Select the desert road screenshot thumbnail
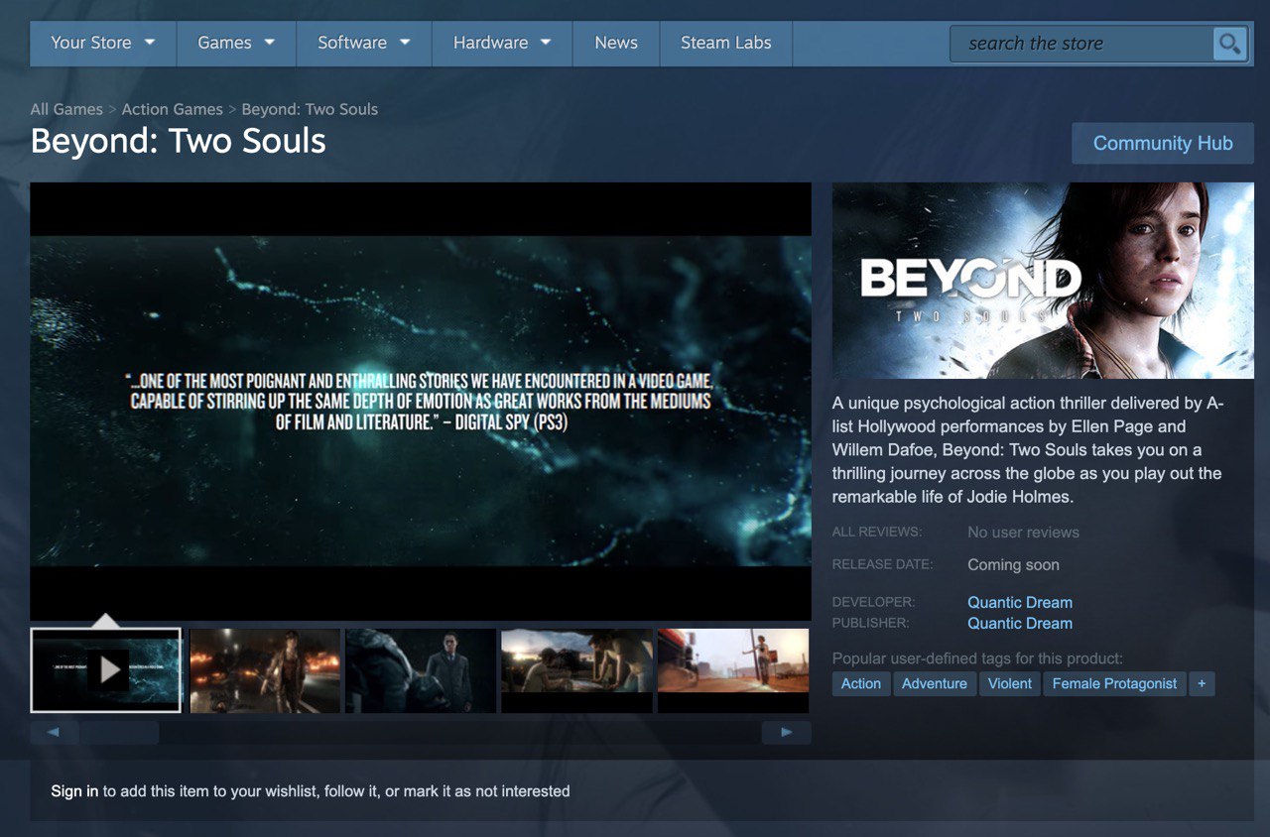Viewport: 1270px width, 837px height. coord(733,670)
